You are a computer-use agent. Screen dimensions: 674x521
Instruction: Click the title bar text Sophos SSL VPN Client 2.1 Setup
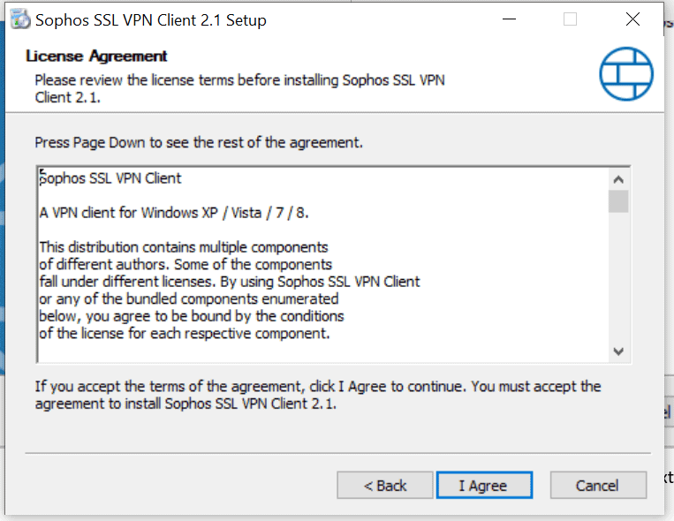tap(150, 20)
